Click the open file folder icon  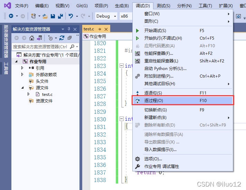pos(45,16)
